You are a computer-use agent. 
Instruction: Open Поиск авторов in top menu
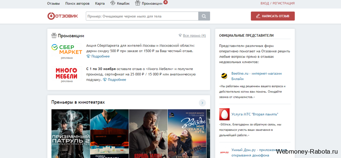tap(77, 3)
